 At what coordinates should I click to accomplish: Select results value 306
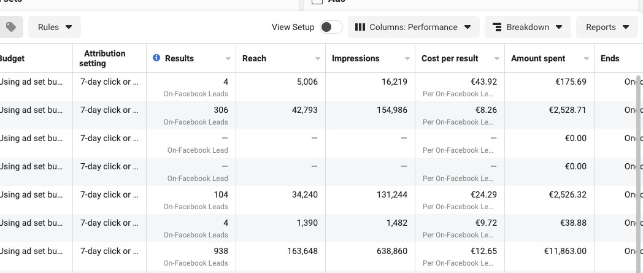tap(221, 110)
